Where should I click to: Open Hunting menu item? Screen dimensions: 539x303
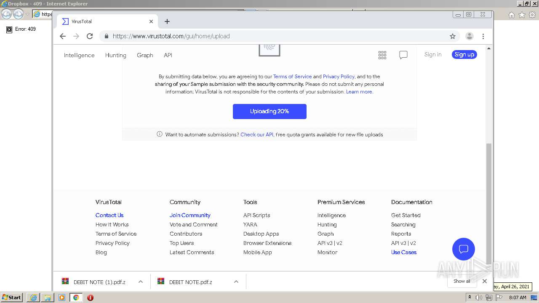pyautogui.click(x=116, y=55)
